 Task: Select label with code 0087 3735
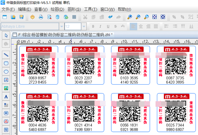point(177,65)
